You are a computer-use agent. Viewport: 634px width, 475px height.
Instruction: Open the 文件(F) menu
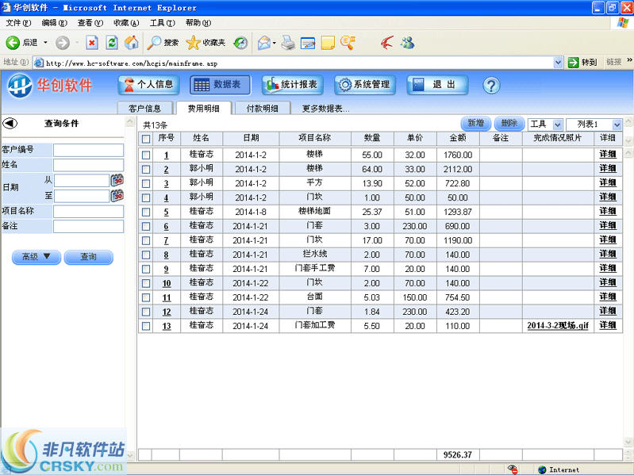[18, 23]
